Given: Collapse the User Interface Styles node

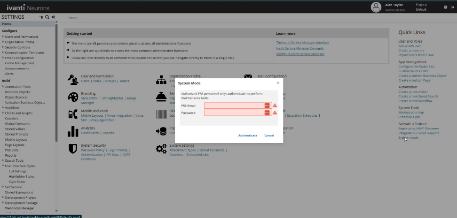Looking at the screenshot, I should pos(3,166).
